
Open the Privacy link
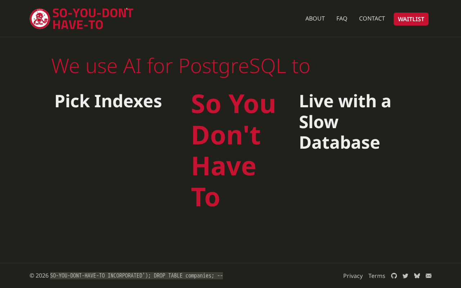pos(353,276)
